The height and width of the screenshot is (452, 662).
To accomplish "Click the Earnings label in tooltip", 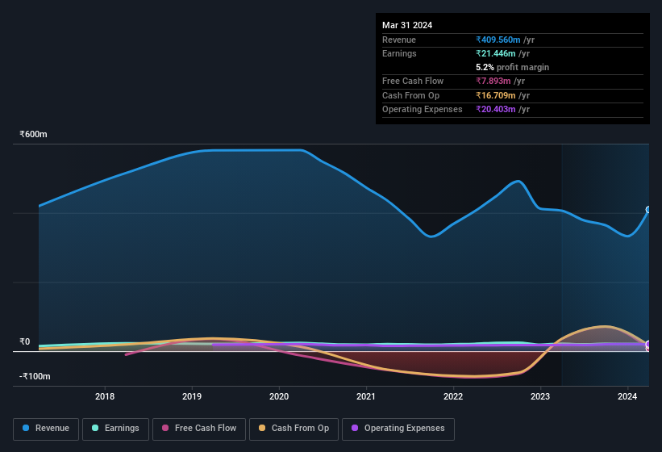I will coord(399,53).
